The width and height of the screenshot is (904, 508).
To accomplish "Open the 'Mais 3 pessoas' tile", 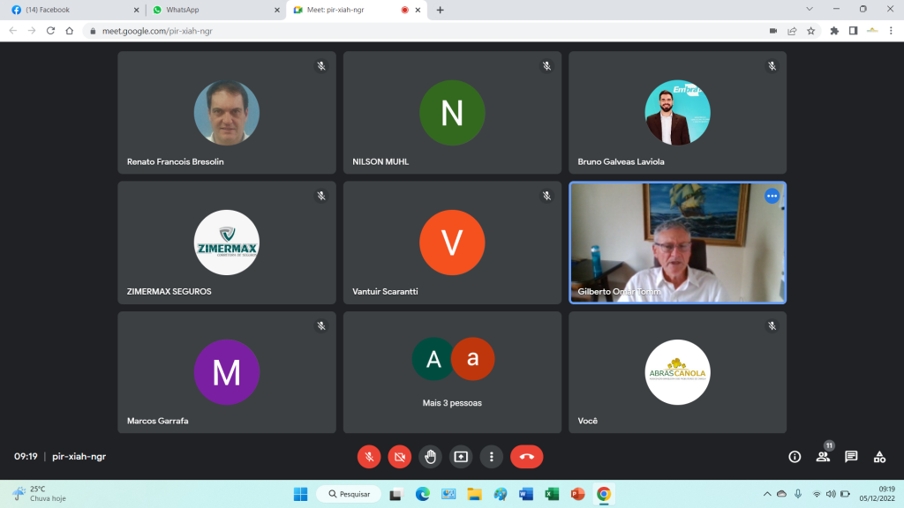I will click(x=452, y=372).
